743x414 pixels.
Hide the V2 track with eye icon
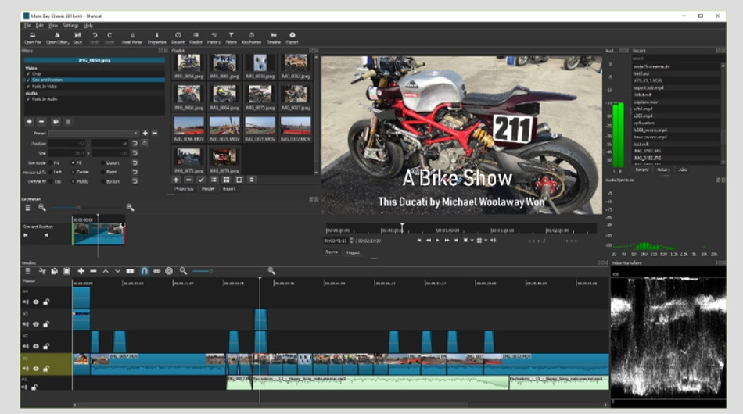(x=36, y=346)
